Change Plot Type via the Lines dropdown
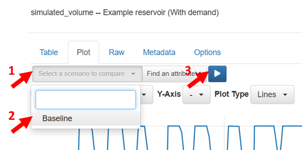Screen dimensions: 302x150 pos(272,94)
